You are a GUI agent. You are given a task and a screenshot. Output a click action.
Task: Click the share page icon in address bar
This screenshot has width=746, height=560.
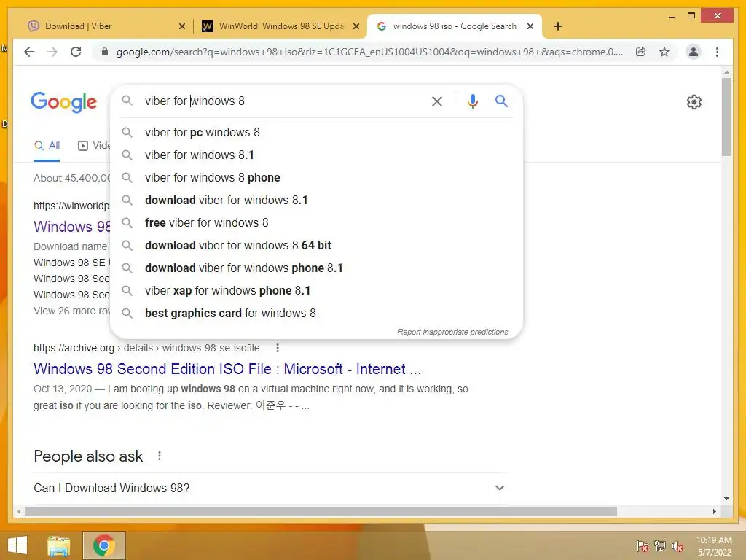click(x=641, y=52)
